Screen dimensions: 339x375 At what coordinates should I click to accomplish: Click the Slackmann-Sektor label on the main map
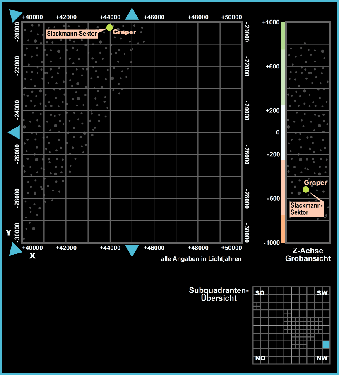(x=72, y=34)
